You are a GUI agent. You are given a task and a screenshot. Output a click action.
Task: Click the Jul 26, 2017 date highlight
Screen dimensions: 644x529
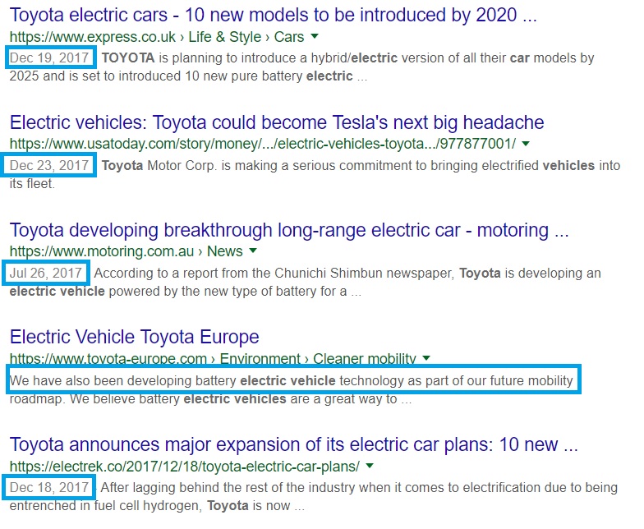(x=47, y=273)
